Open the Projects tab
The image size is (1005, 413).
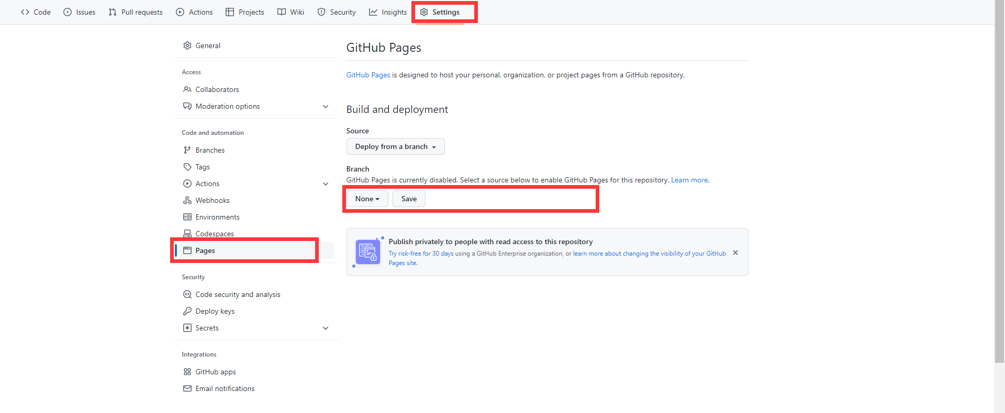click(245, 12)
